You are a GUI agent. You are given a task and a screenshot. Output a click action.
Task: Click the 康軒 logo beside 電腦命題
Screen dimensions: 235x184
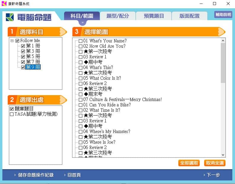[10, 17]
